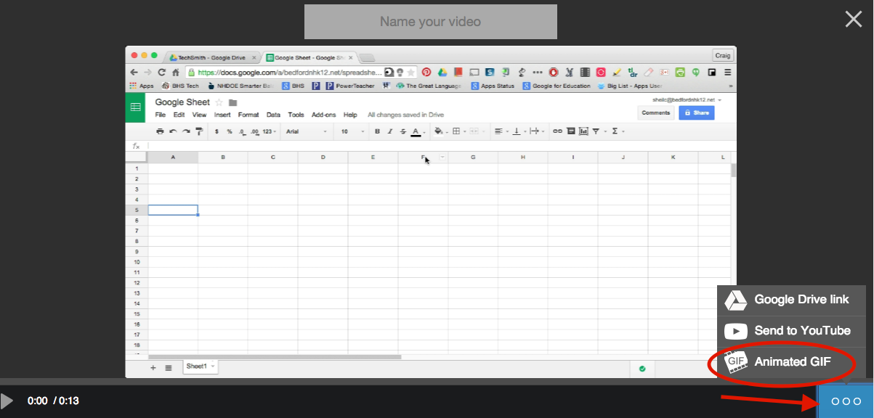Click the YouTube play logo icon
Screen dimensions: 874x418
[736, 331]
